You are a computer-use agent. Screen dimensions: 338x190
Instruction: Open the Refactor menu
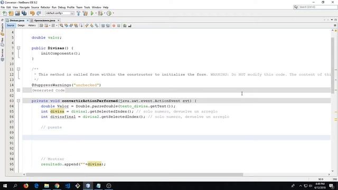[x=45, y=7]
